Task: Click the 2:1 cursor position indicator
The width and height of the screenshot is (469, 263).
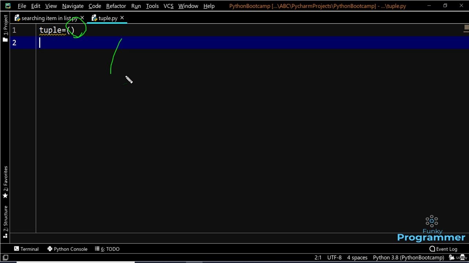Action: pyautogui.click(x=318, y=258)
